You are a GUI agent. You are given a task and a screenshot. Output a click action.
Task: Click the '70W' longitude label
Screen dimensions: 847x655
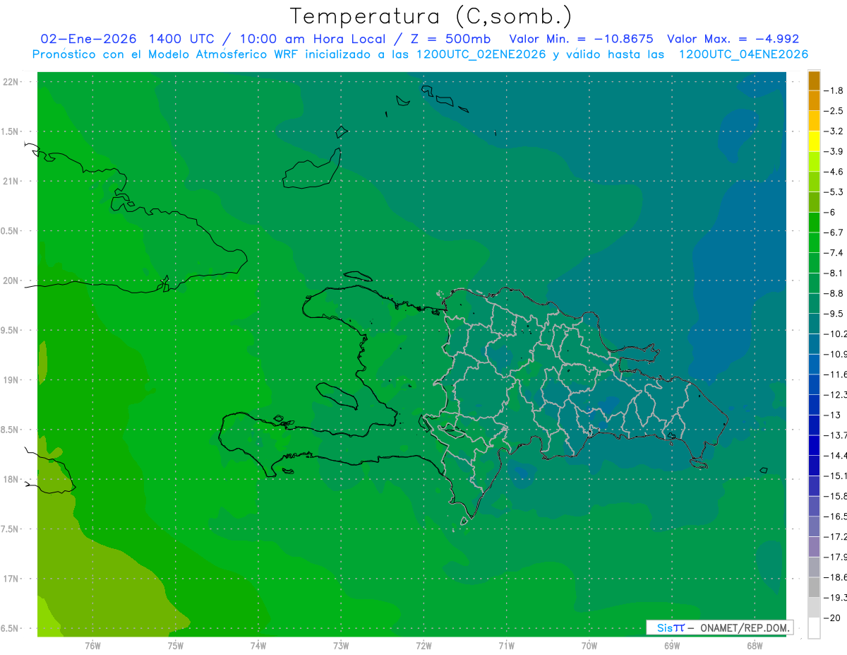point(589,645)
